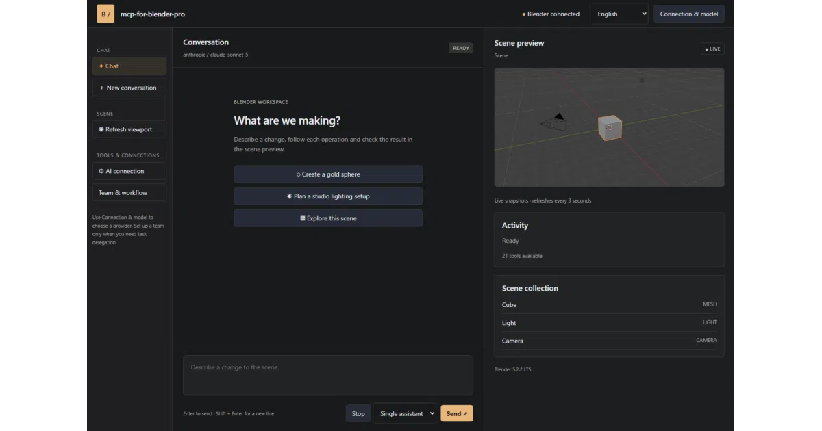The height and width of the screenshot is (431, 822).
Task: Click the Stop button
Action: point(358,413)
